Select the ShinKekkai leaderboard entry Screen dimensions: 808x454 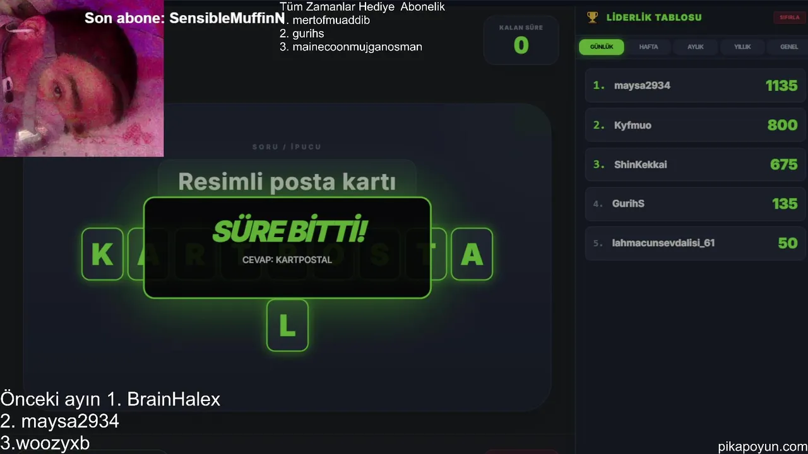click(x=695, y=165)
